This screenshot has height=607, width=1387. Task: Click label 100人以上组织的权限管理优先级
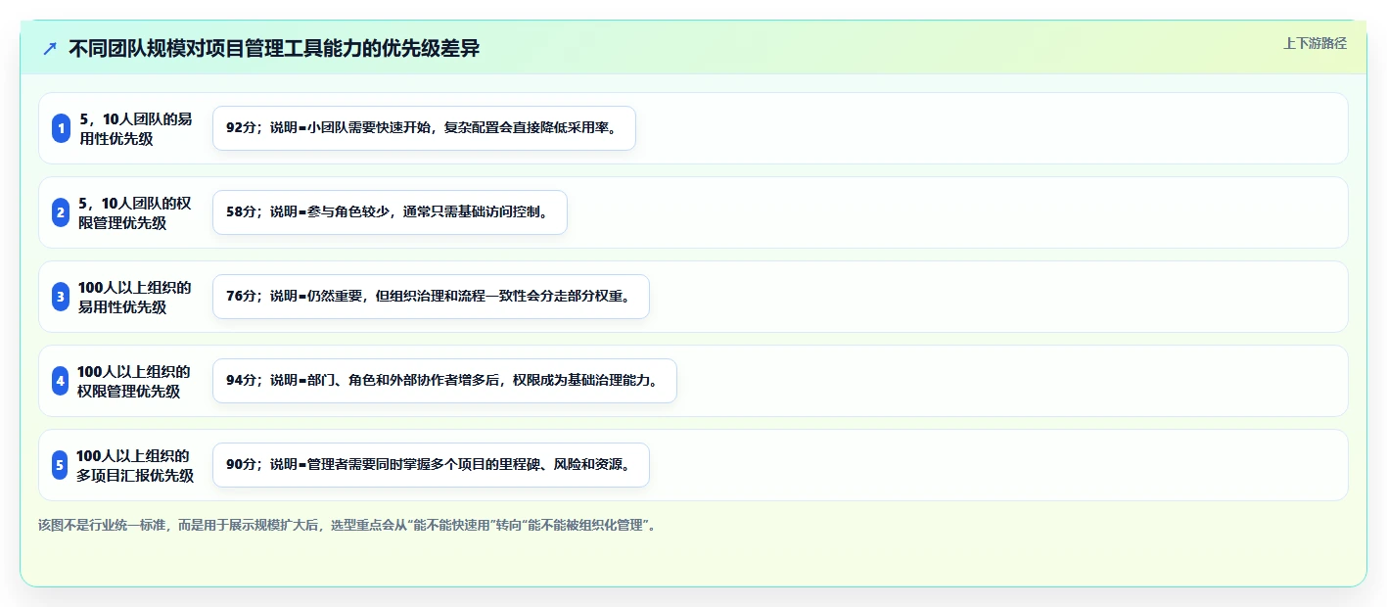click(134, 381)
